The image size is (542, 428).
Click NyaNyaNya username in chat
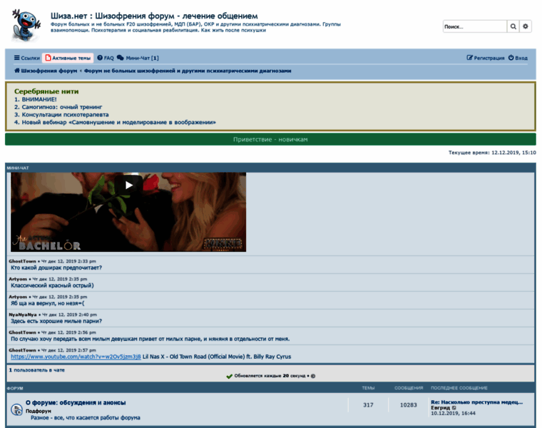(23, 315)
